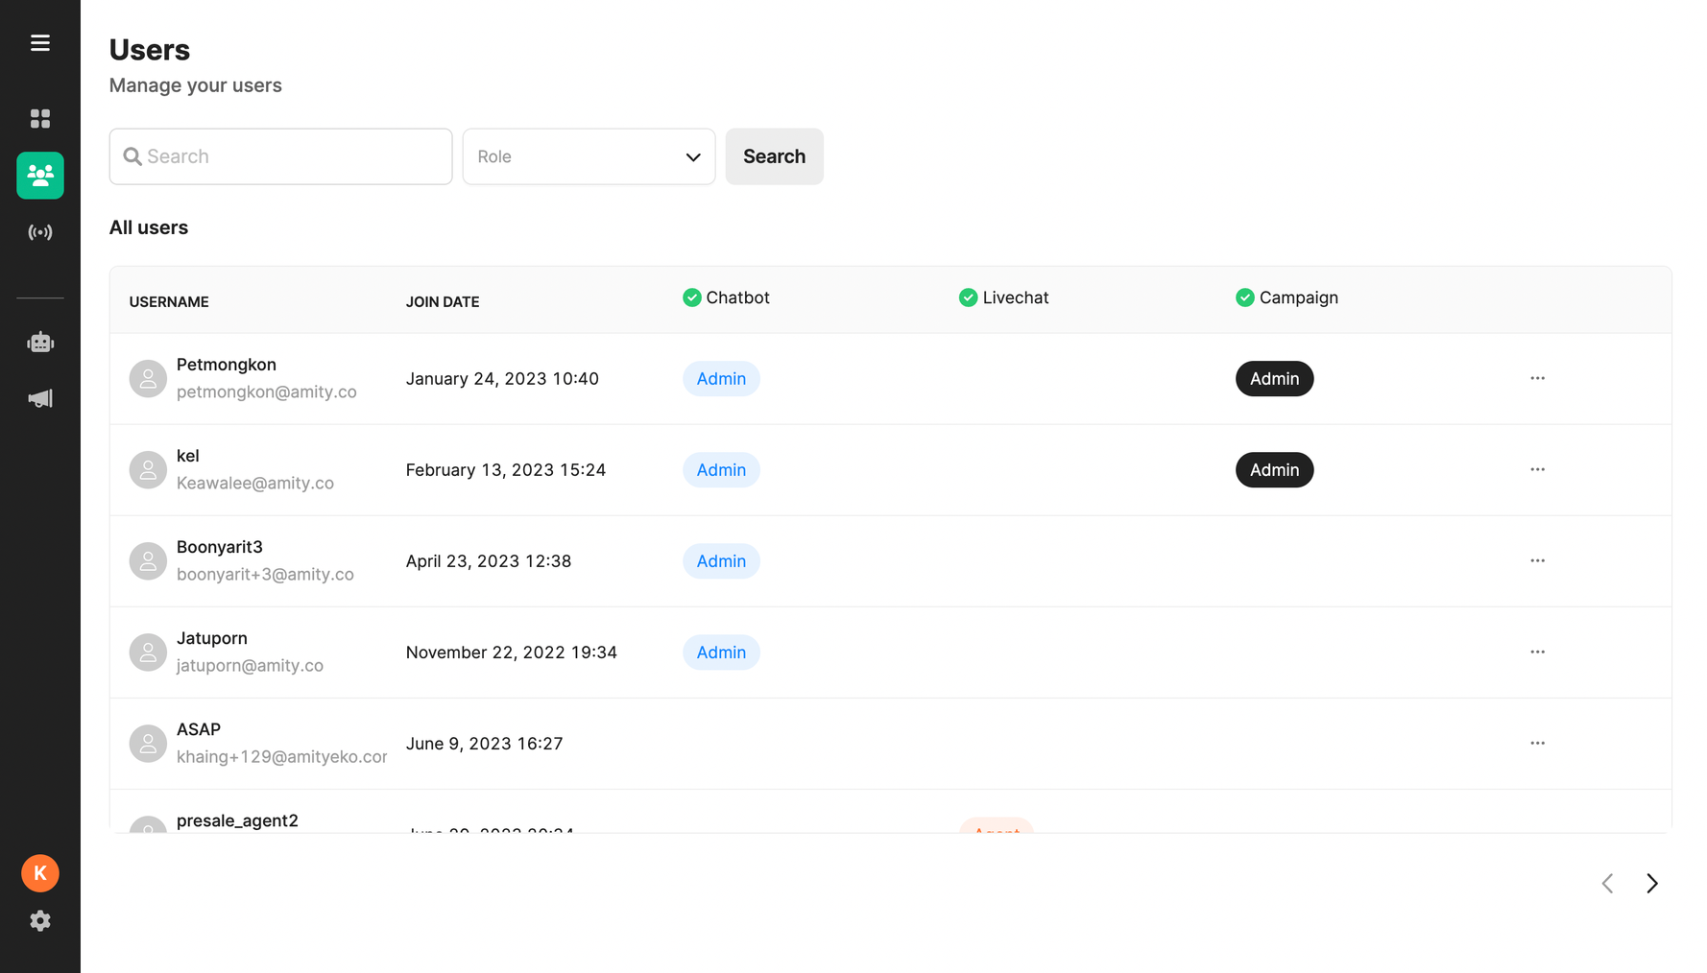Click kel's Campaign Admin badge
Image resolution: width=1707 pixels, height=973 pixels.
coord(1274,470)
